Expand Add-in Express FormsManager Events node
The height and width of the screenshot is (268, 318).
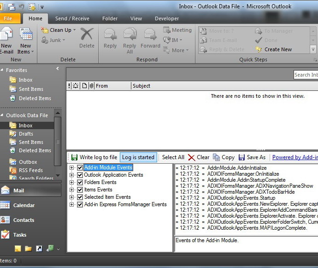(x=71, y=204)
